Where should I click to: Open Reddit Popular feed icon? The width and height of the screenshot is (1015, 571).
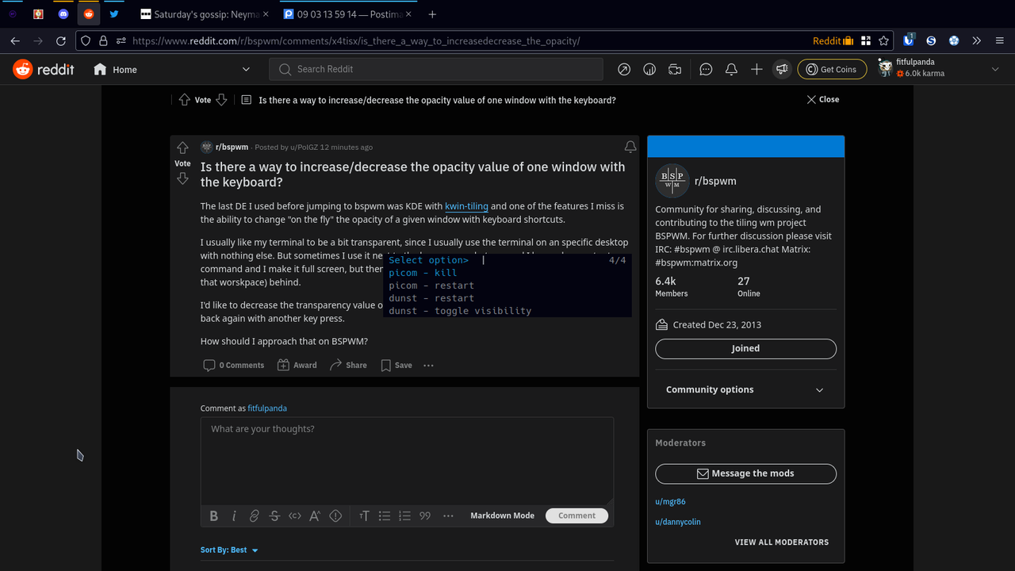point(624,70)
